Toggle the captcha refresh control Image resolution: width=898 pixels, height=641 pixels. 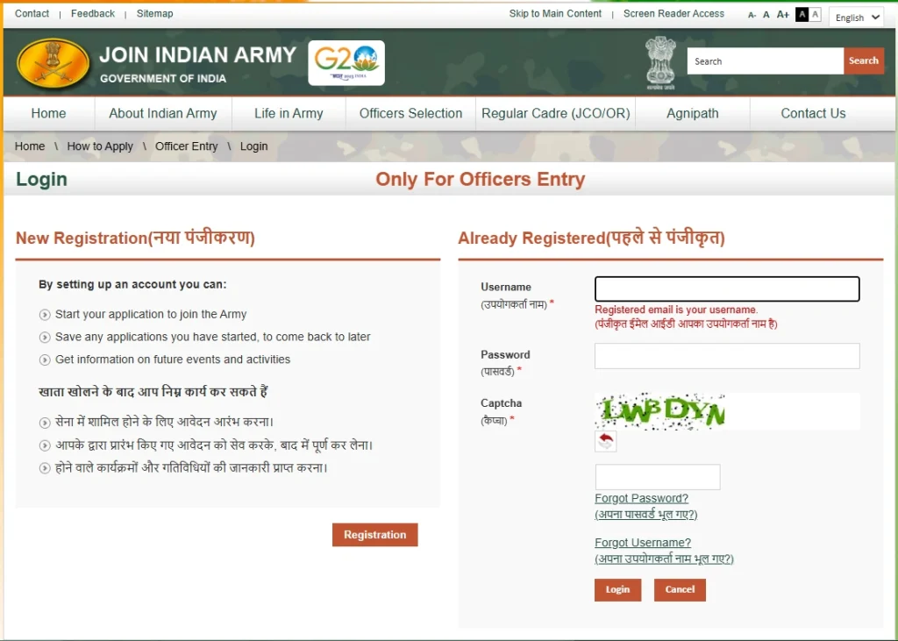click(x=605, y=442)
